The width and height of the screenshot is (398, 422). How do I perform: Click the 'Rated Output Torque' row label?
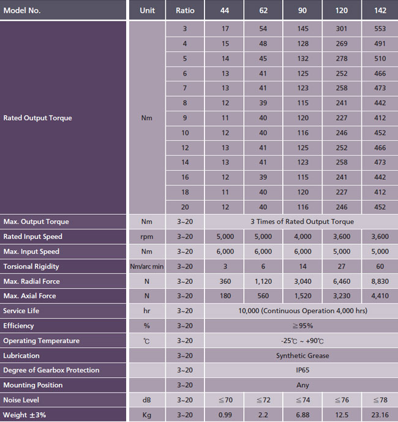(x=63, y=117)
